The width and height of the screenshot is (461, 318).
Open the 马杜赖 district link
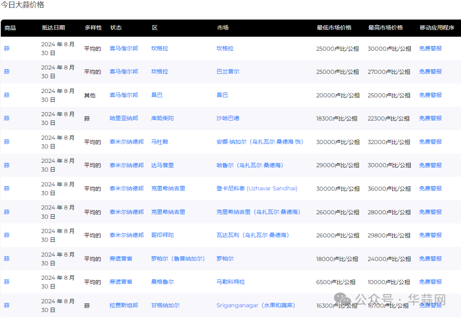(160, 142)
